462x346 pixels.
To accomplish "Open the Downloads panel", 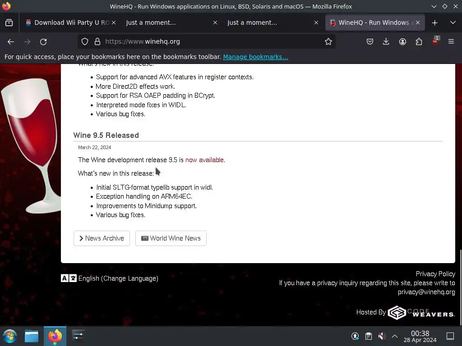I will [386, 42].
